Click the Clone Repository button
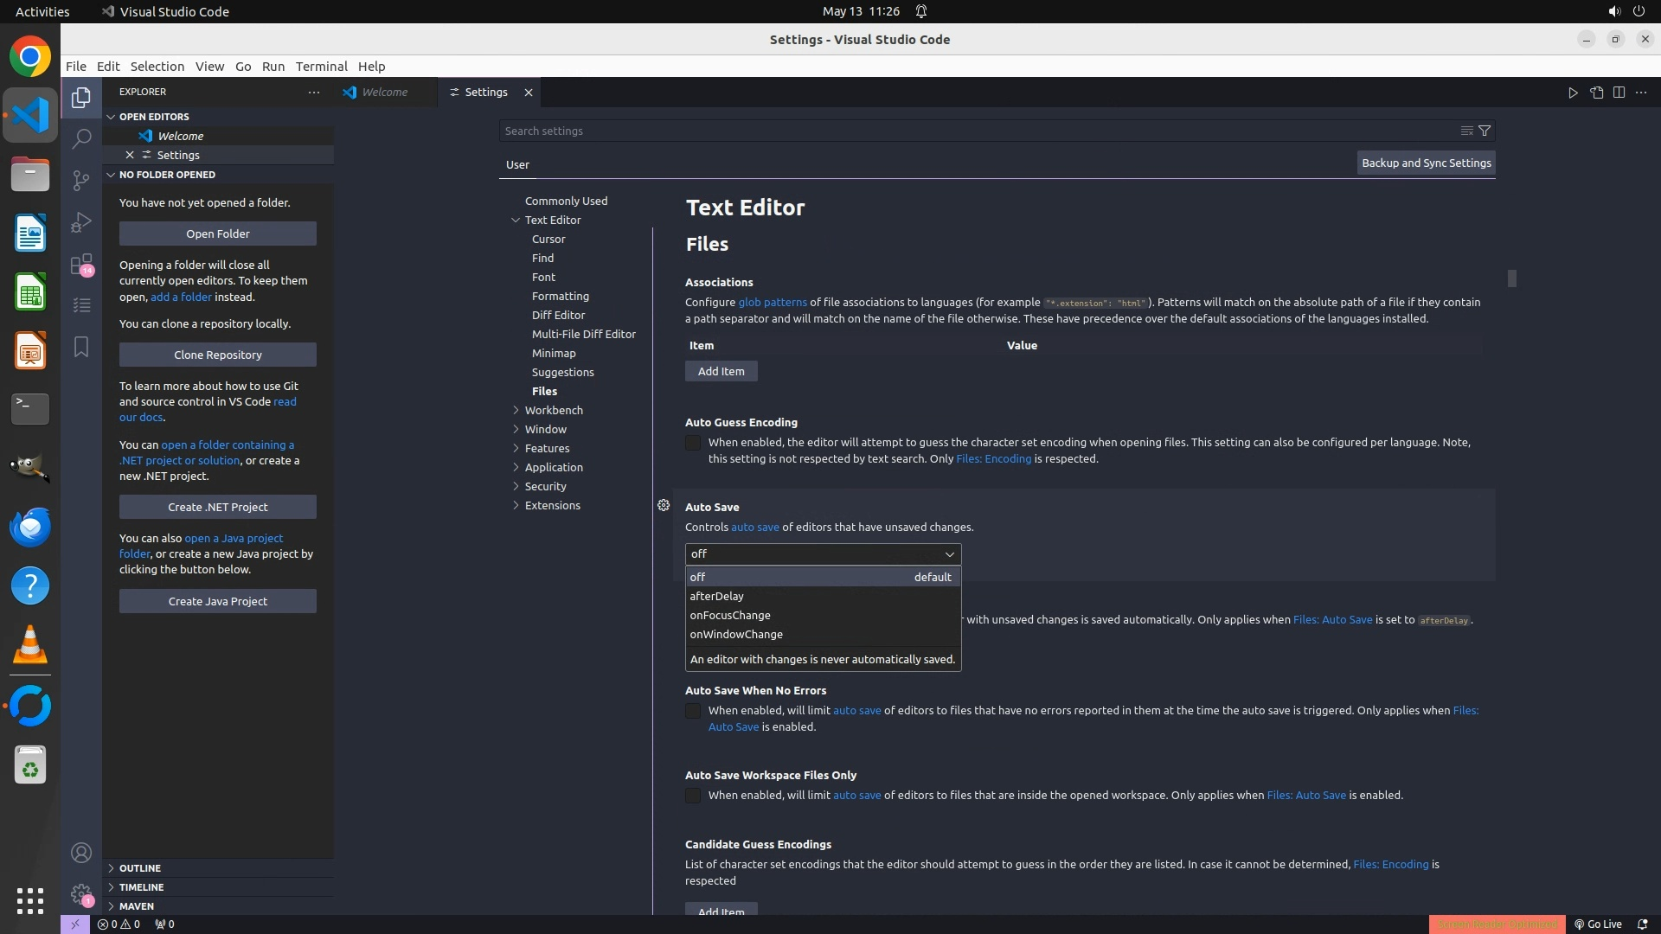 click(x=217, y=355)
